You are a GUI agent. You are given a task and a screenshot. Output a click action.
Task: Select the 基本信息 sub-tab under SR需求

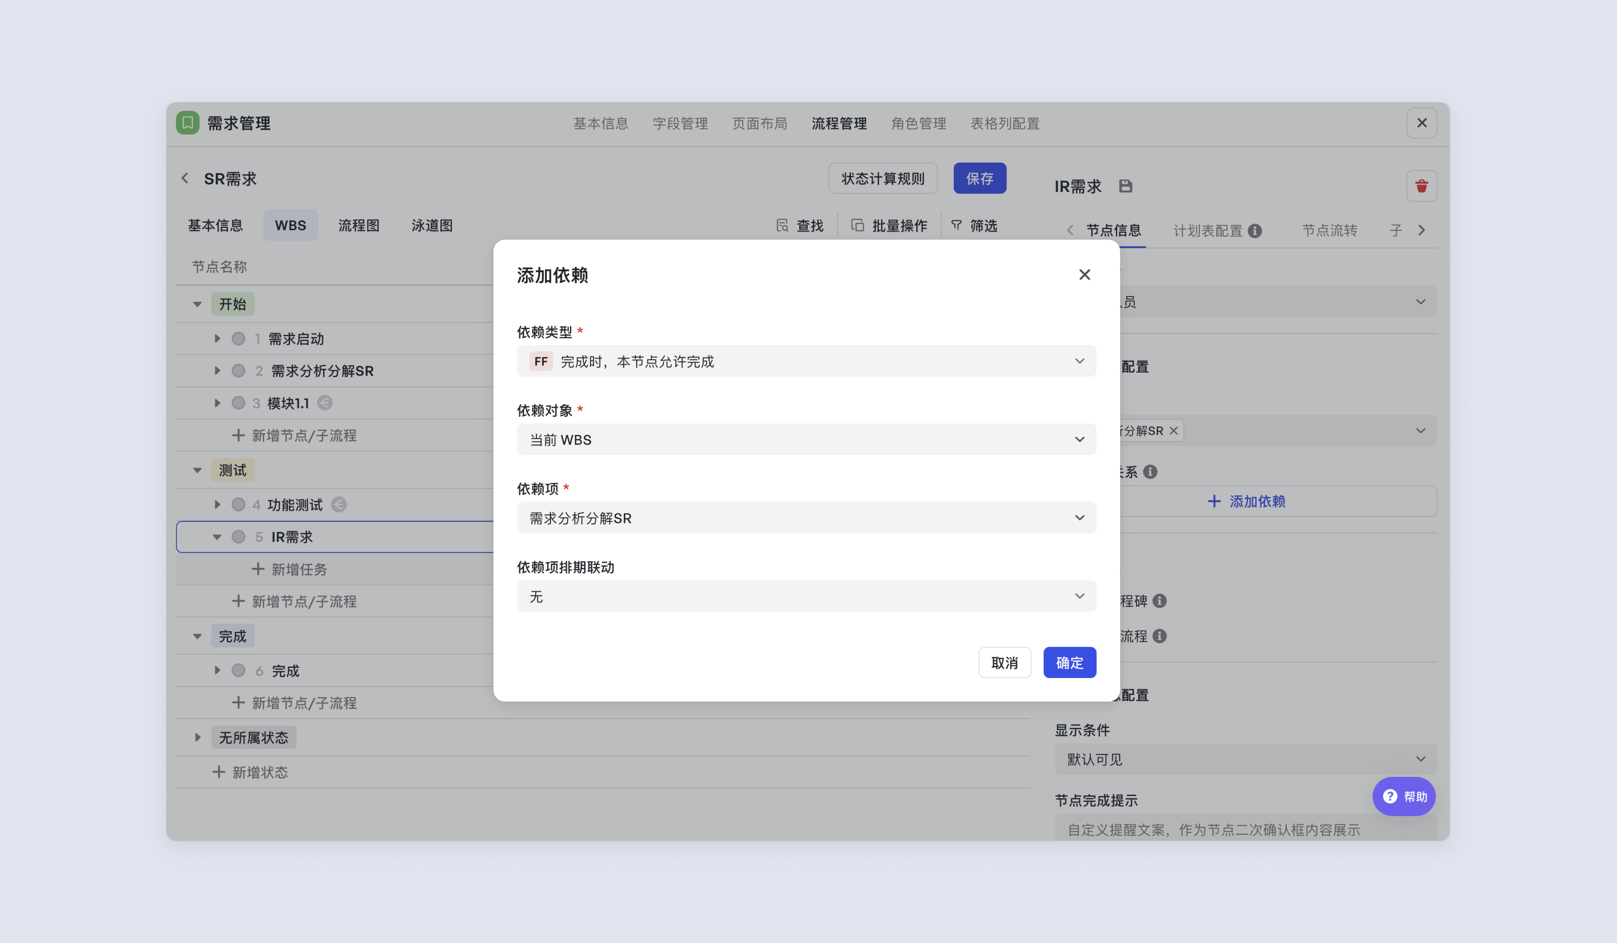coord(215,225)
